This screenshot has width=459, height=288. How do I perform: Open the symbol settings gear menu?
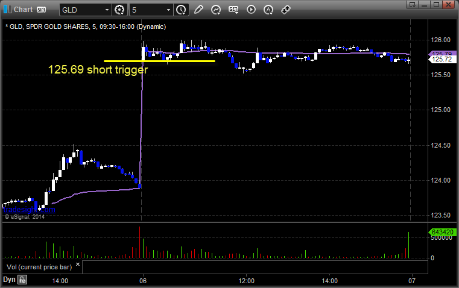click(119, 10)
